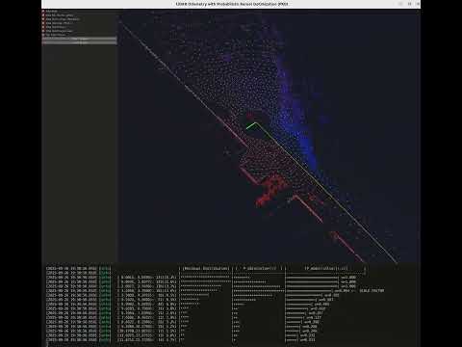The image size is (462, 347).
Task: Close the LiDAR Odometry window
Action: click(418, 4)
